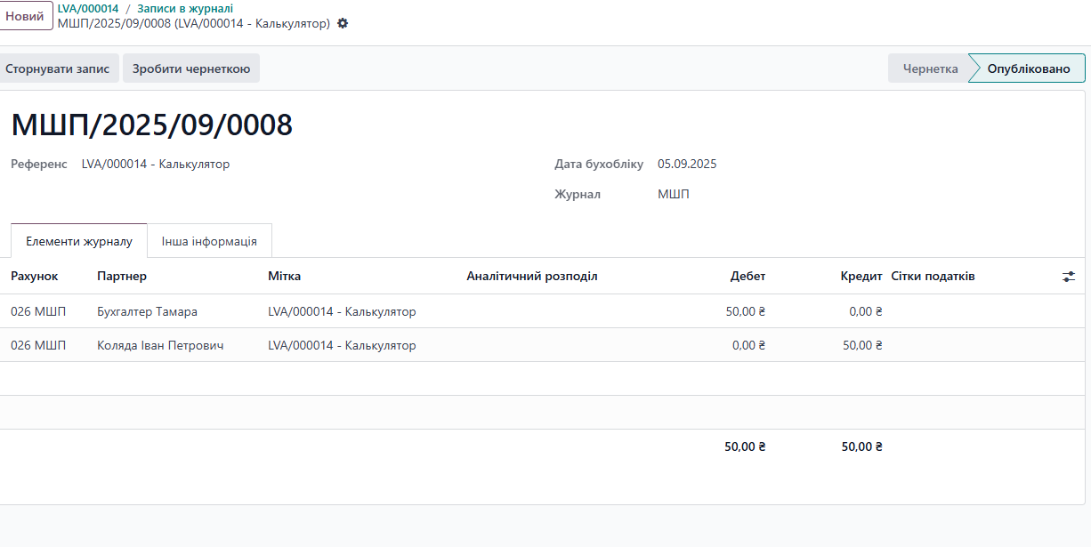Image resolution: width=1091 pixels, height=547 pixels.
Task: Click the Референс field value
Action: (x=156, y=164)
